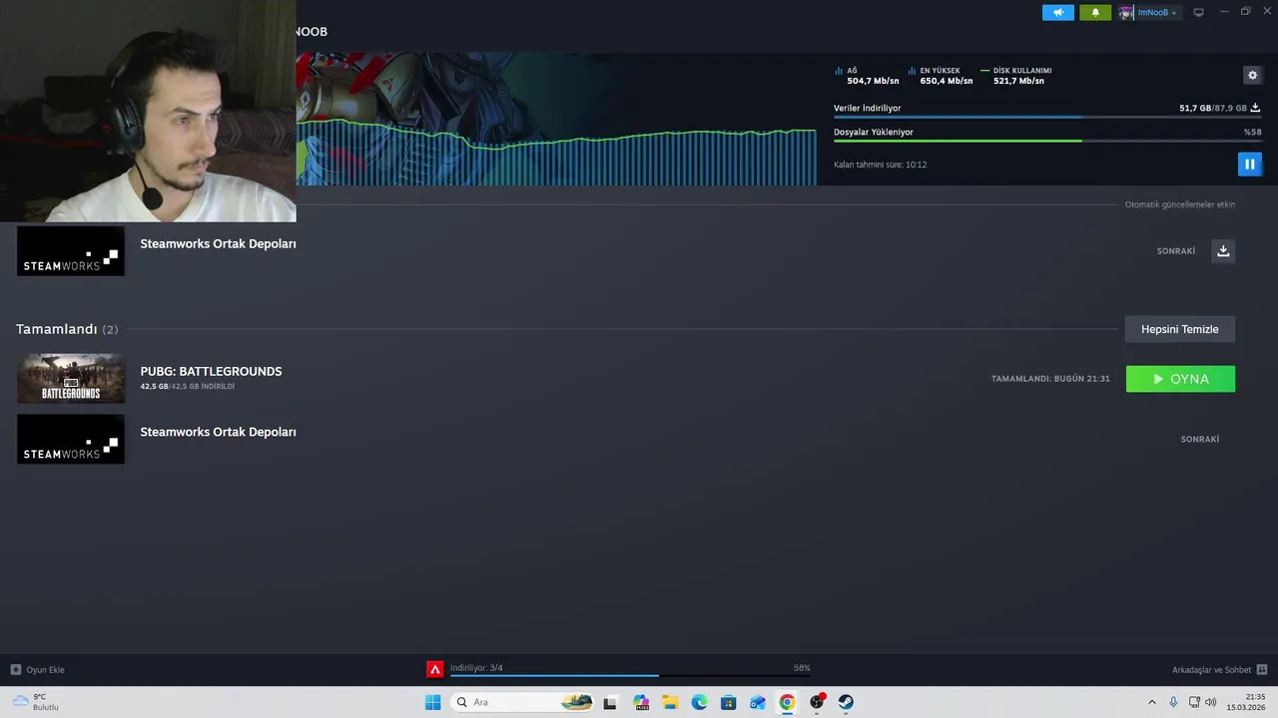Click Tamamlandı: Bugün 21:31 status text
This screenshot has height=718, width=1278.
click(1050, 379)
